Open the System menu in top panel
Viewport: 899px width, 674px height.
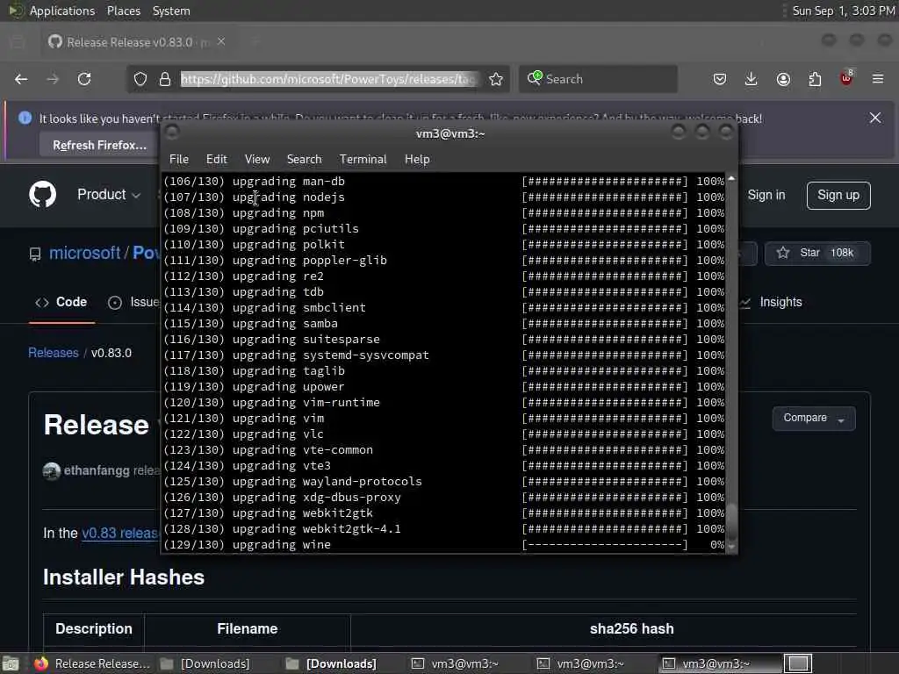tap(171, 11)
